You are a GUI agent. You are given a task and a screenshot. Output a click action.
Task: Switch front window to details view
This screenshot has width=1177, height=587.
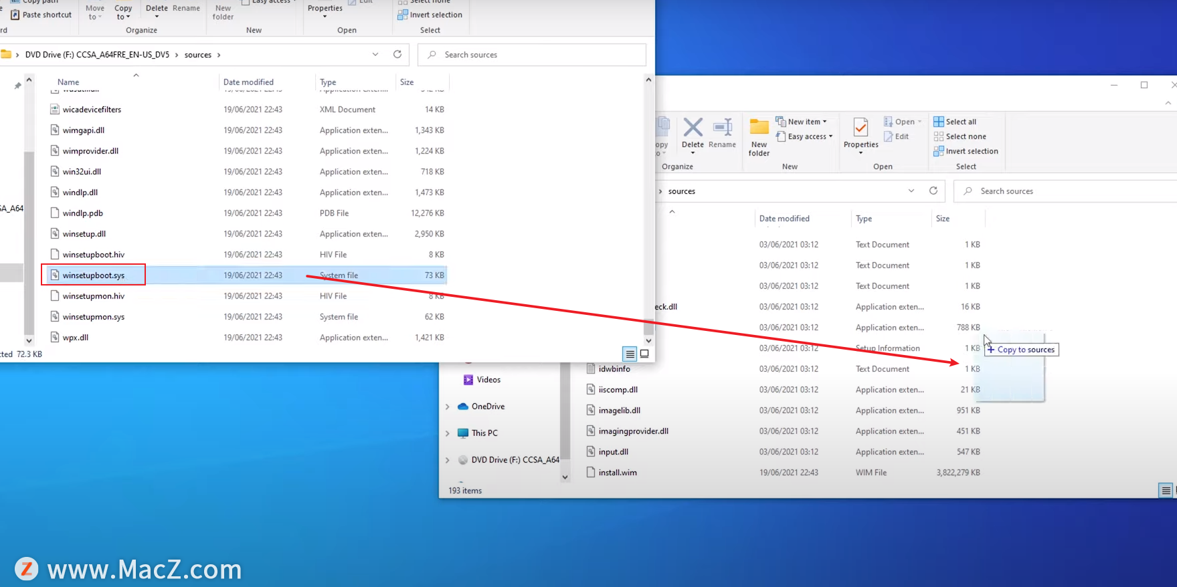click(x=630, y=354)
